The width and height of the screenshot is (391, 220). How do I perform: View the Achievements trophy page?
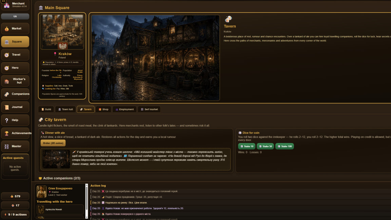coord(15,133)
